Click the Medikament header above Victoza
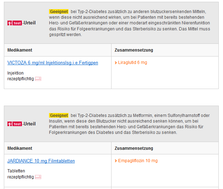Image resolution: width=223 pixels, height=189 pixels. coord(20,50)
